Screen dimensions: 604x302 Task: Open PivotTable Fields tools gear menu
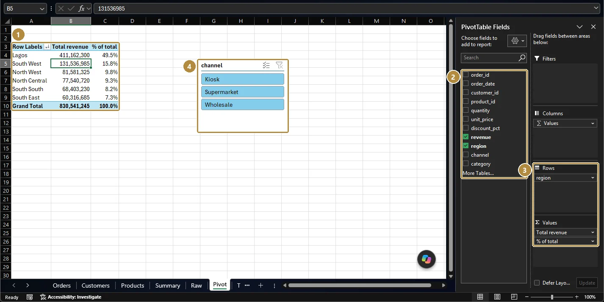[517, 41]
